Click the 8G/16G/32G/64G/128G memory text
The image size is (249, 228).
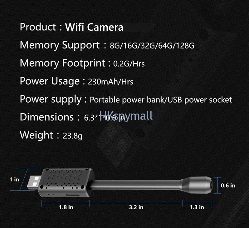(152, 46)
